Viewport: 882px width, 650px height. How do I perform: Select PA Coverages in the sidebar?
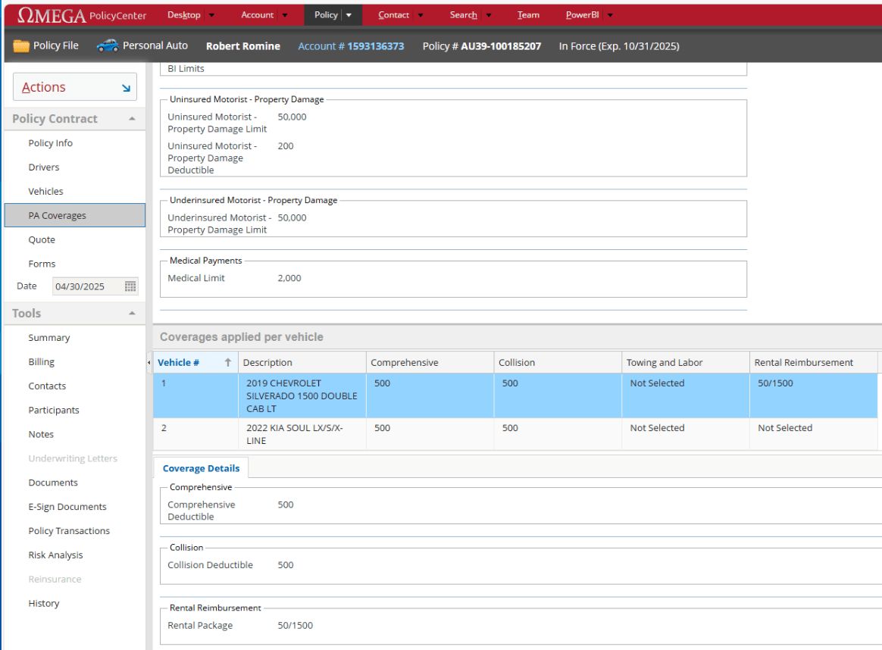75,215
